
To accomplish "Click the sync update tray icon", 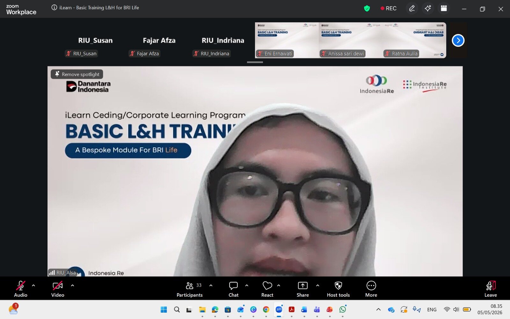I will [404, 309].
